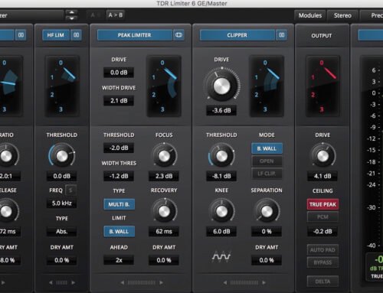
Task: Click the Clipper Drive -3.6 dB value
Action: click(221, 110)
